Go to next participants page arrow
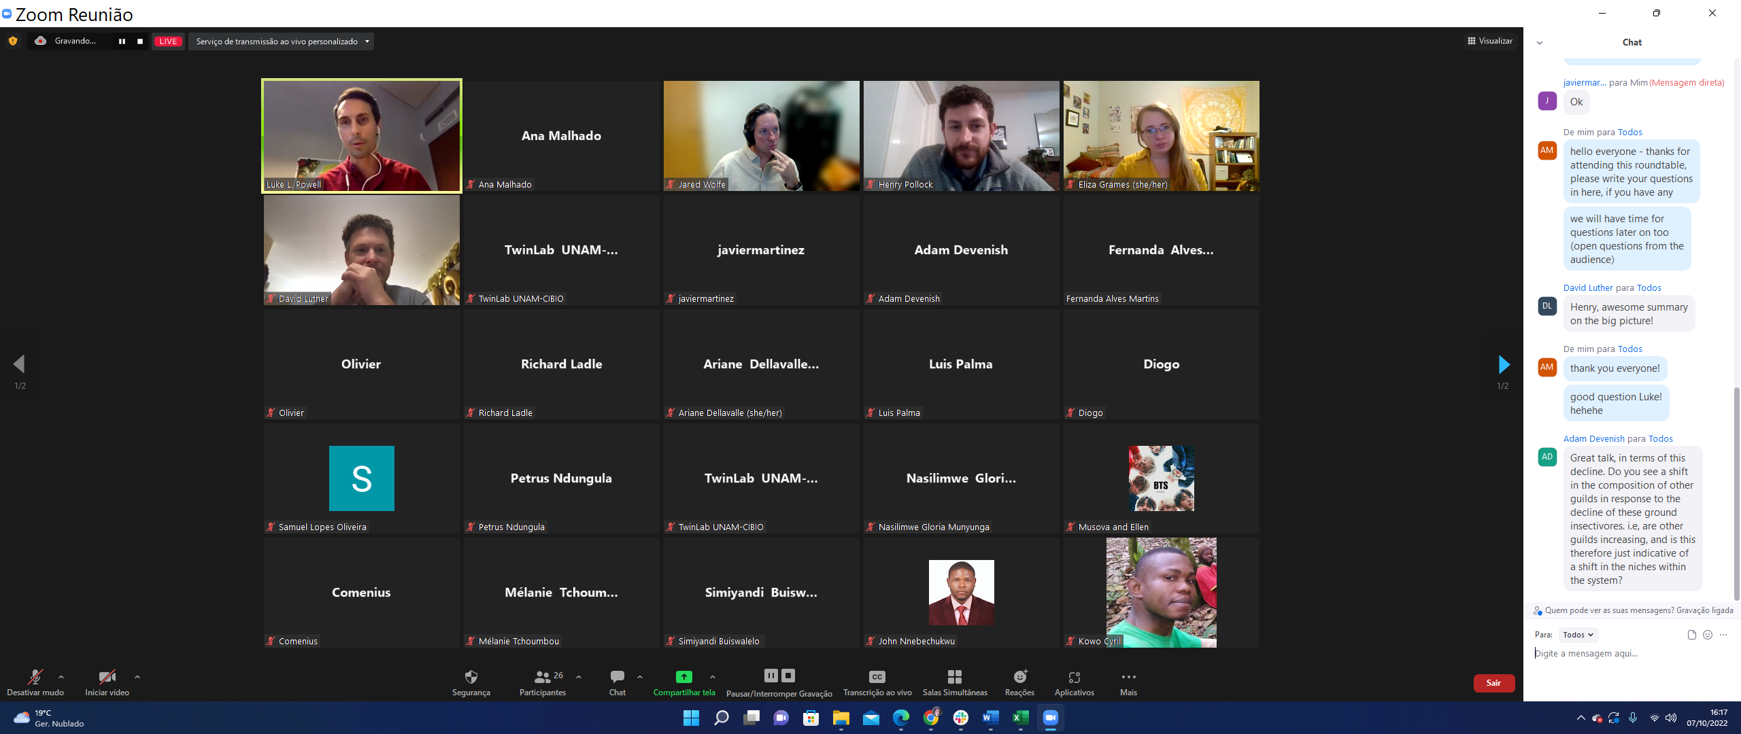Viewport: 1741px width, 734px height. click(x=1504, y=365)
